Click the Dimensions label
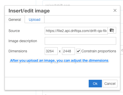 point(18,51)
